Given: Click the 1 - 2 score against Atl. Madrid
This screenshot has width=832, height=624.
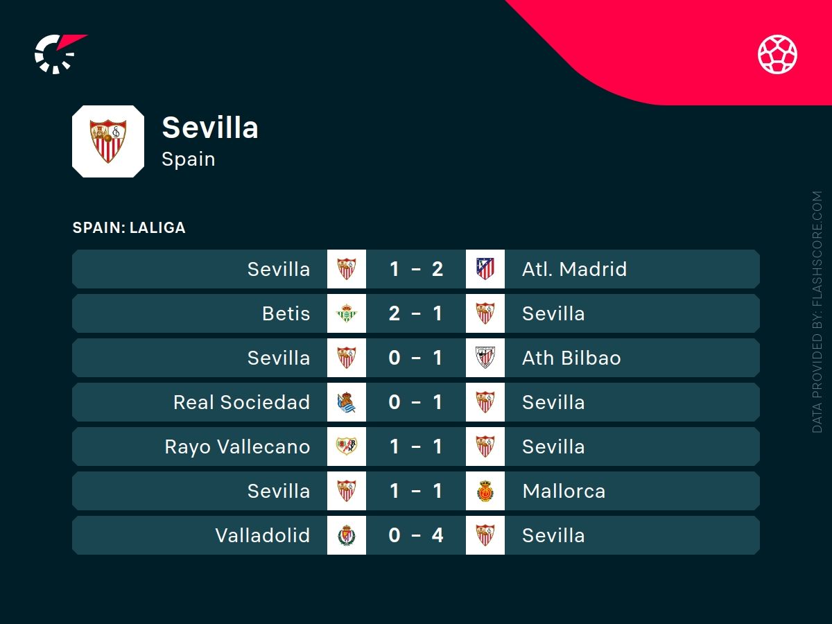Looking at the screenshot, I should (x=416, y=269).
